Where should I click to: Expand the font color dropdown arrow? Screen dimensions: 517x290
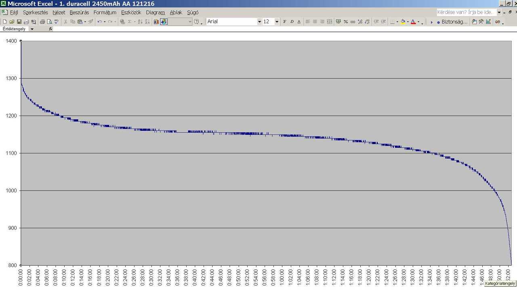coord(418,22)
